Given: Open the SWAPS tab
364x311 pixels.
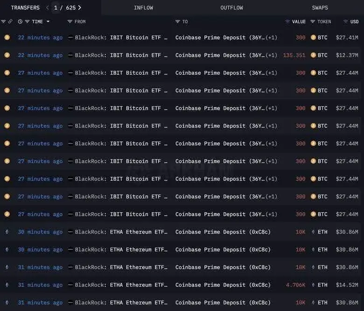Looking at the screenshot, I should 320,7.
